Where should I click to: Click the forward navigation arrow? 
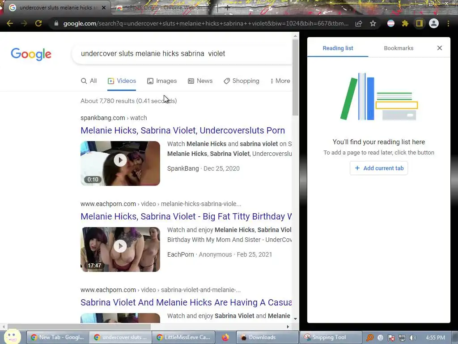[x=24, y=23]
